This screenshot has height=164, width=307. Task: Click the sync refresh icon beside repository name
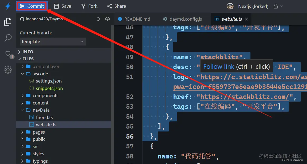(x=98, y=19)
